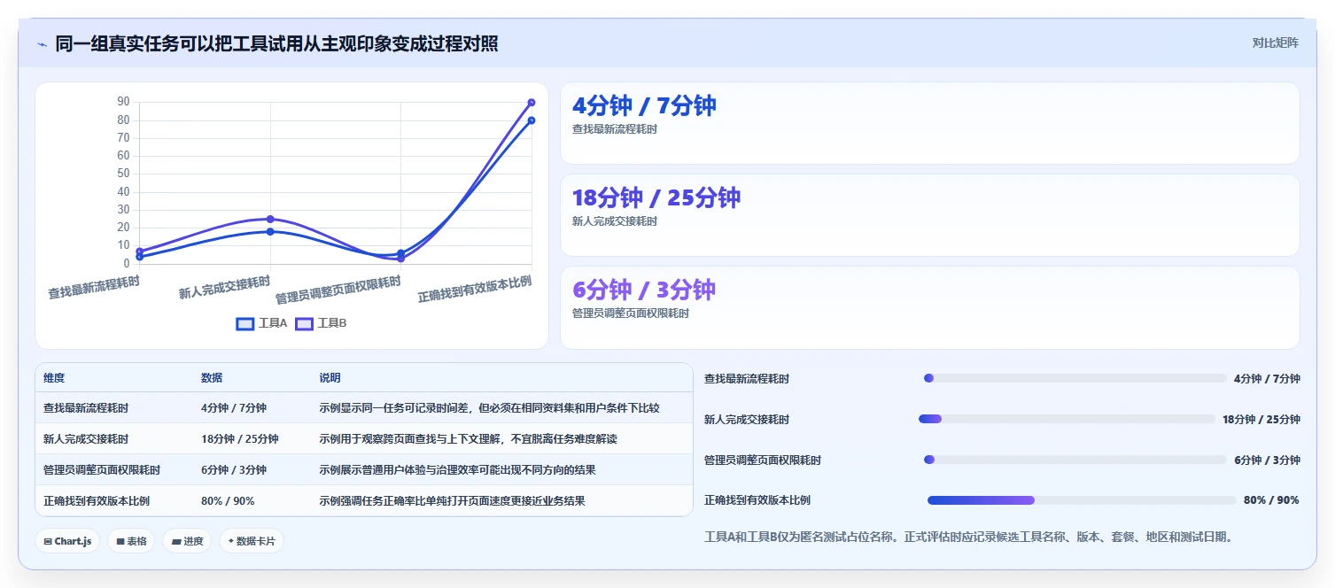
Task: Select table cell 正确找到有效版本比例
Action: [97, 500]
